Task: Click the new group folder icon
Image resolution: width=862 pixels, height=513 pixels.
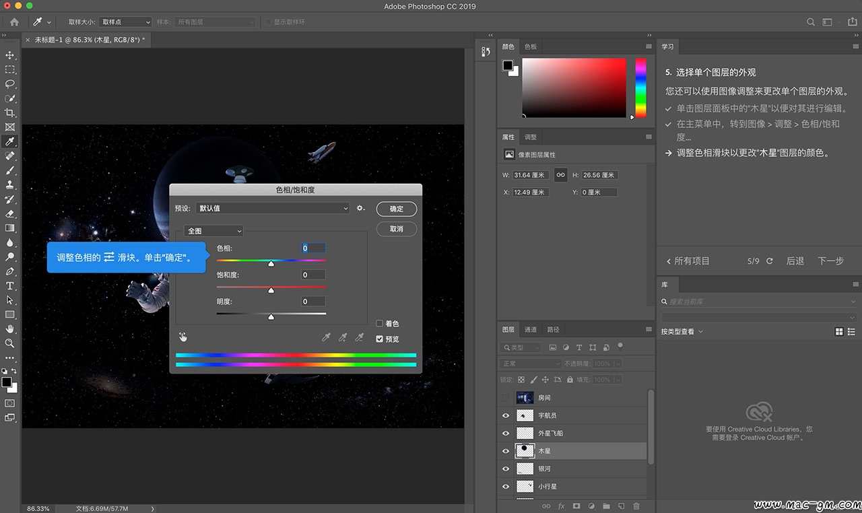Action: (606, 506)
